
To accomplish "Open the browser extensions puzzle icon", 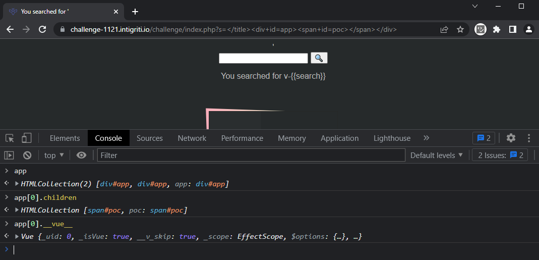I will pos(496,29).
